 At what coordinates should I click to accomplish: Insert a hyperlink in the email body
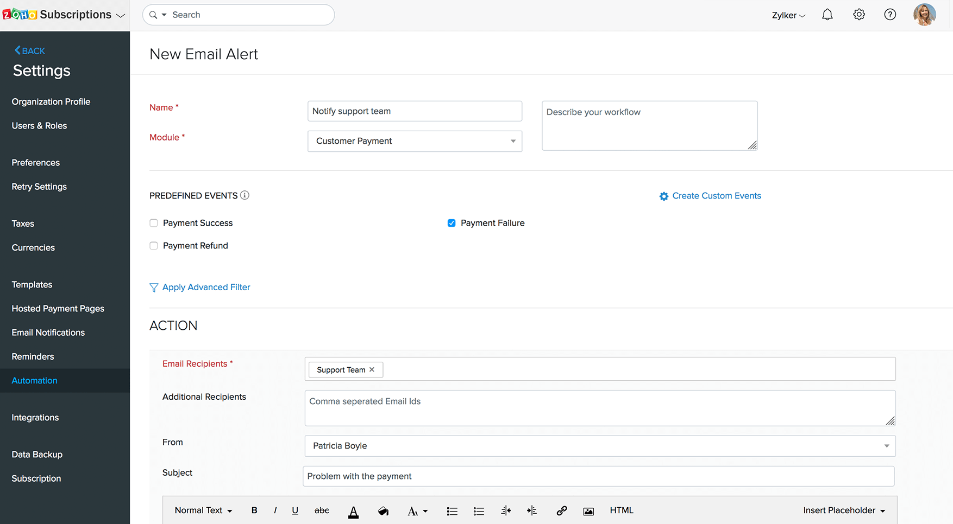click(x=562, y=510)
